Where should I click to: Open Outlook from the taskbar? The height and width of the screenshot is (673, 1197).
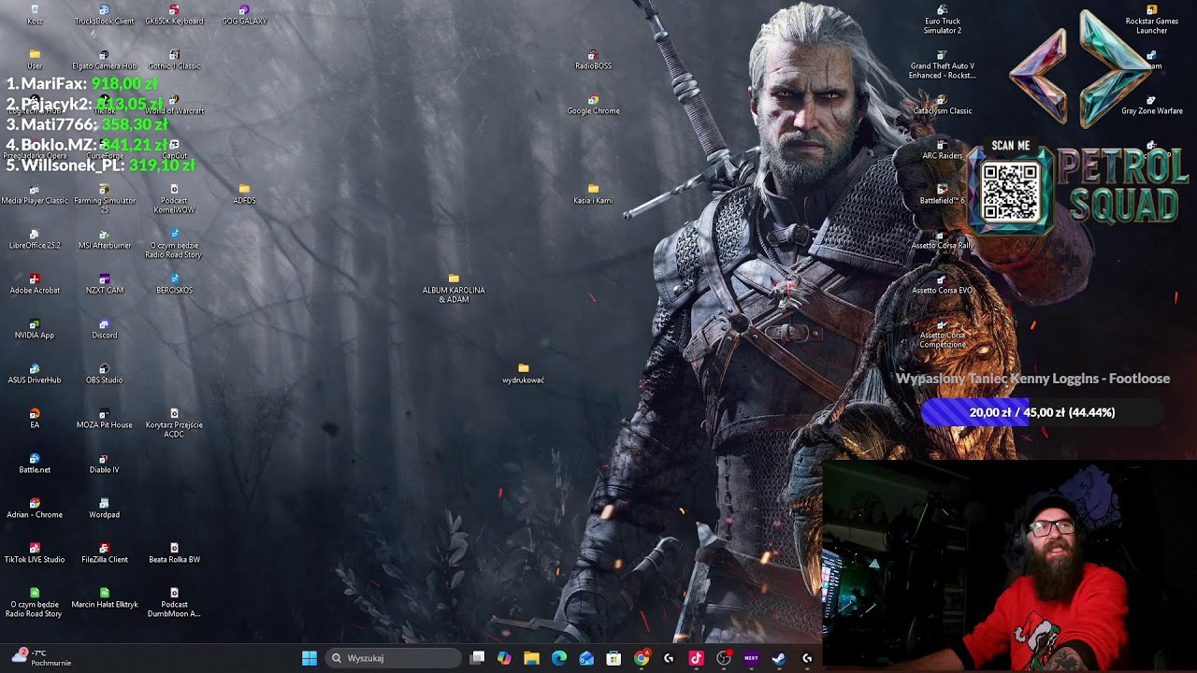tap(586, 658)
